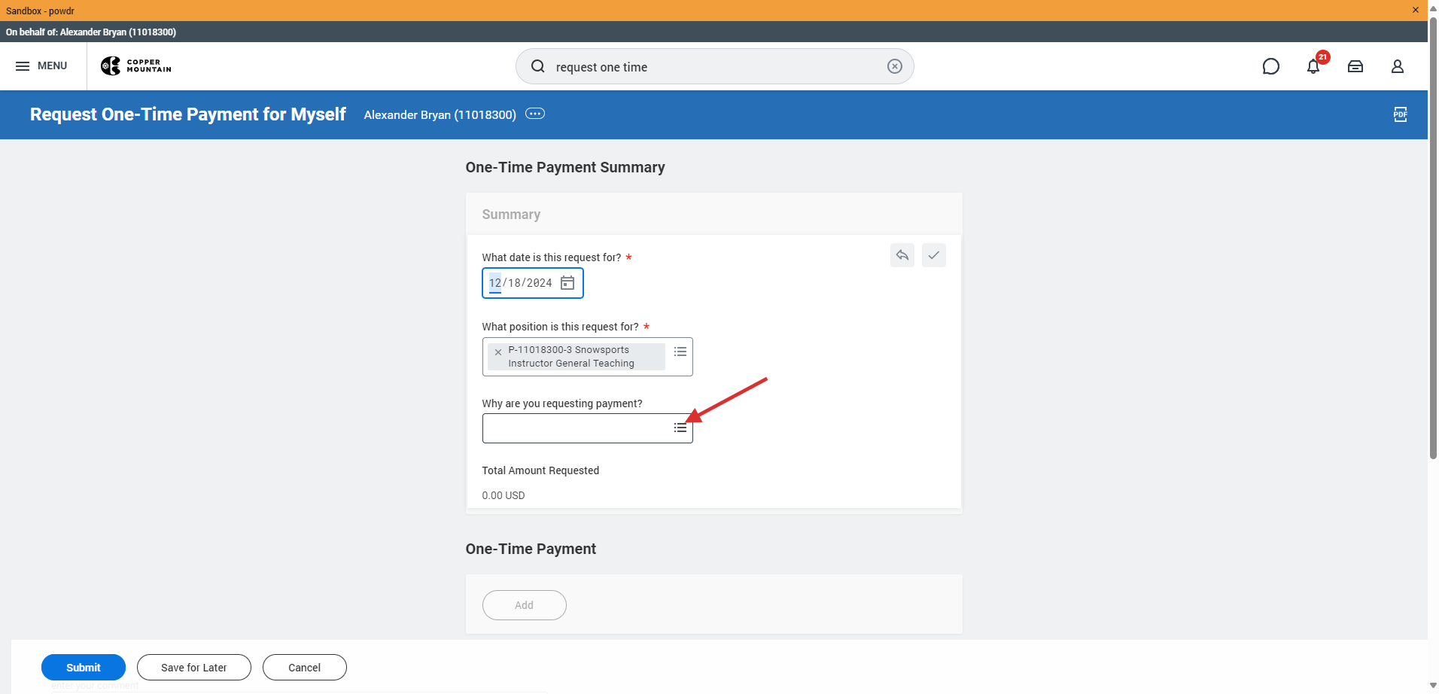Open the MENU hamburger icon

point(23,66)
